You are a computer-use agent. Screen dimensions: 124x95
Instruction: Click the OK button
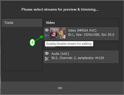pos(60,88)
